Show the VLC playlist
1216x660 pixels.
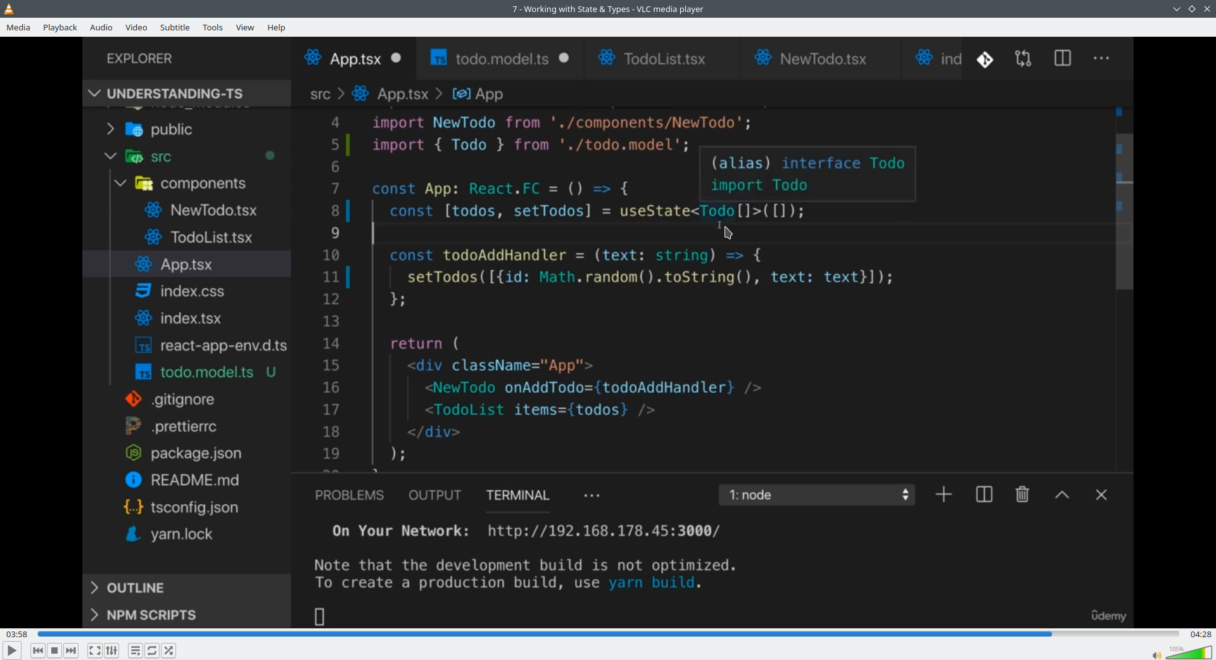[136, 650]
